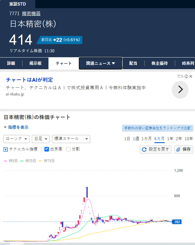The height and width of the screenshot is (245, 195).
Task: Switch to the 詳細 tab
Action: point(11,63)
